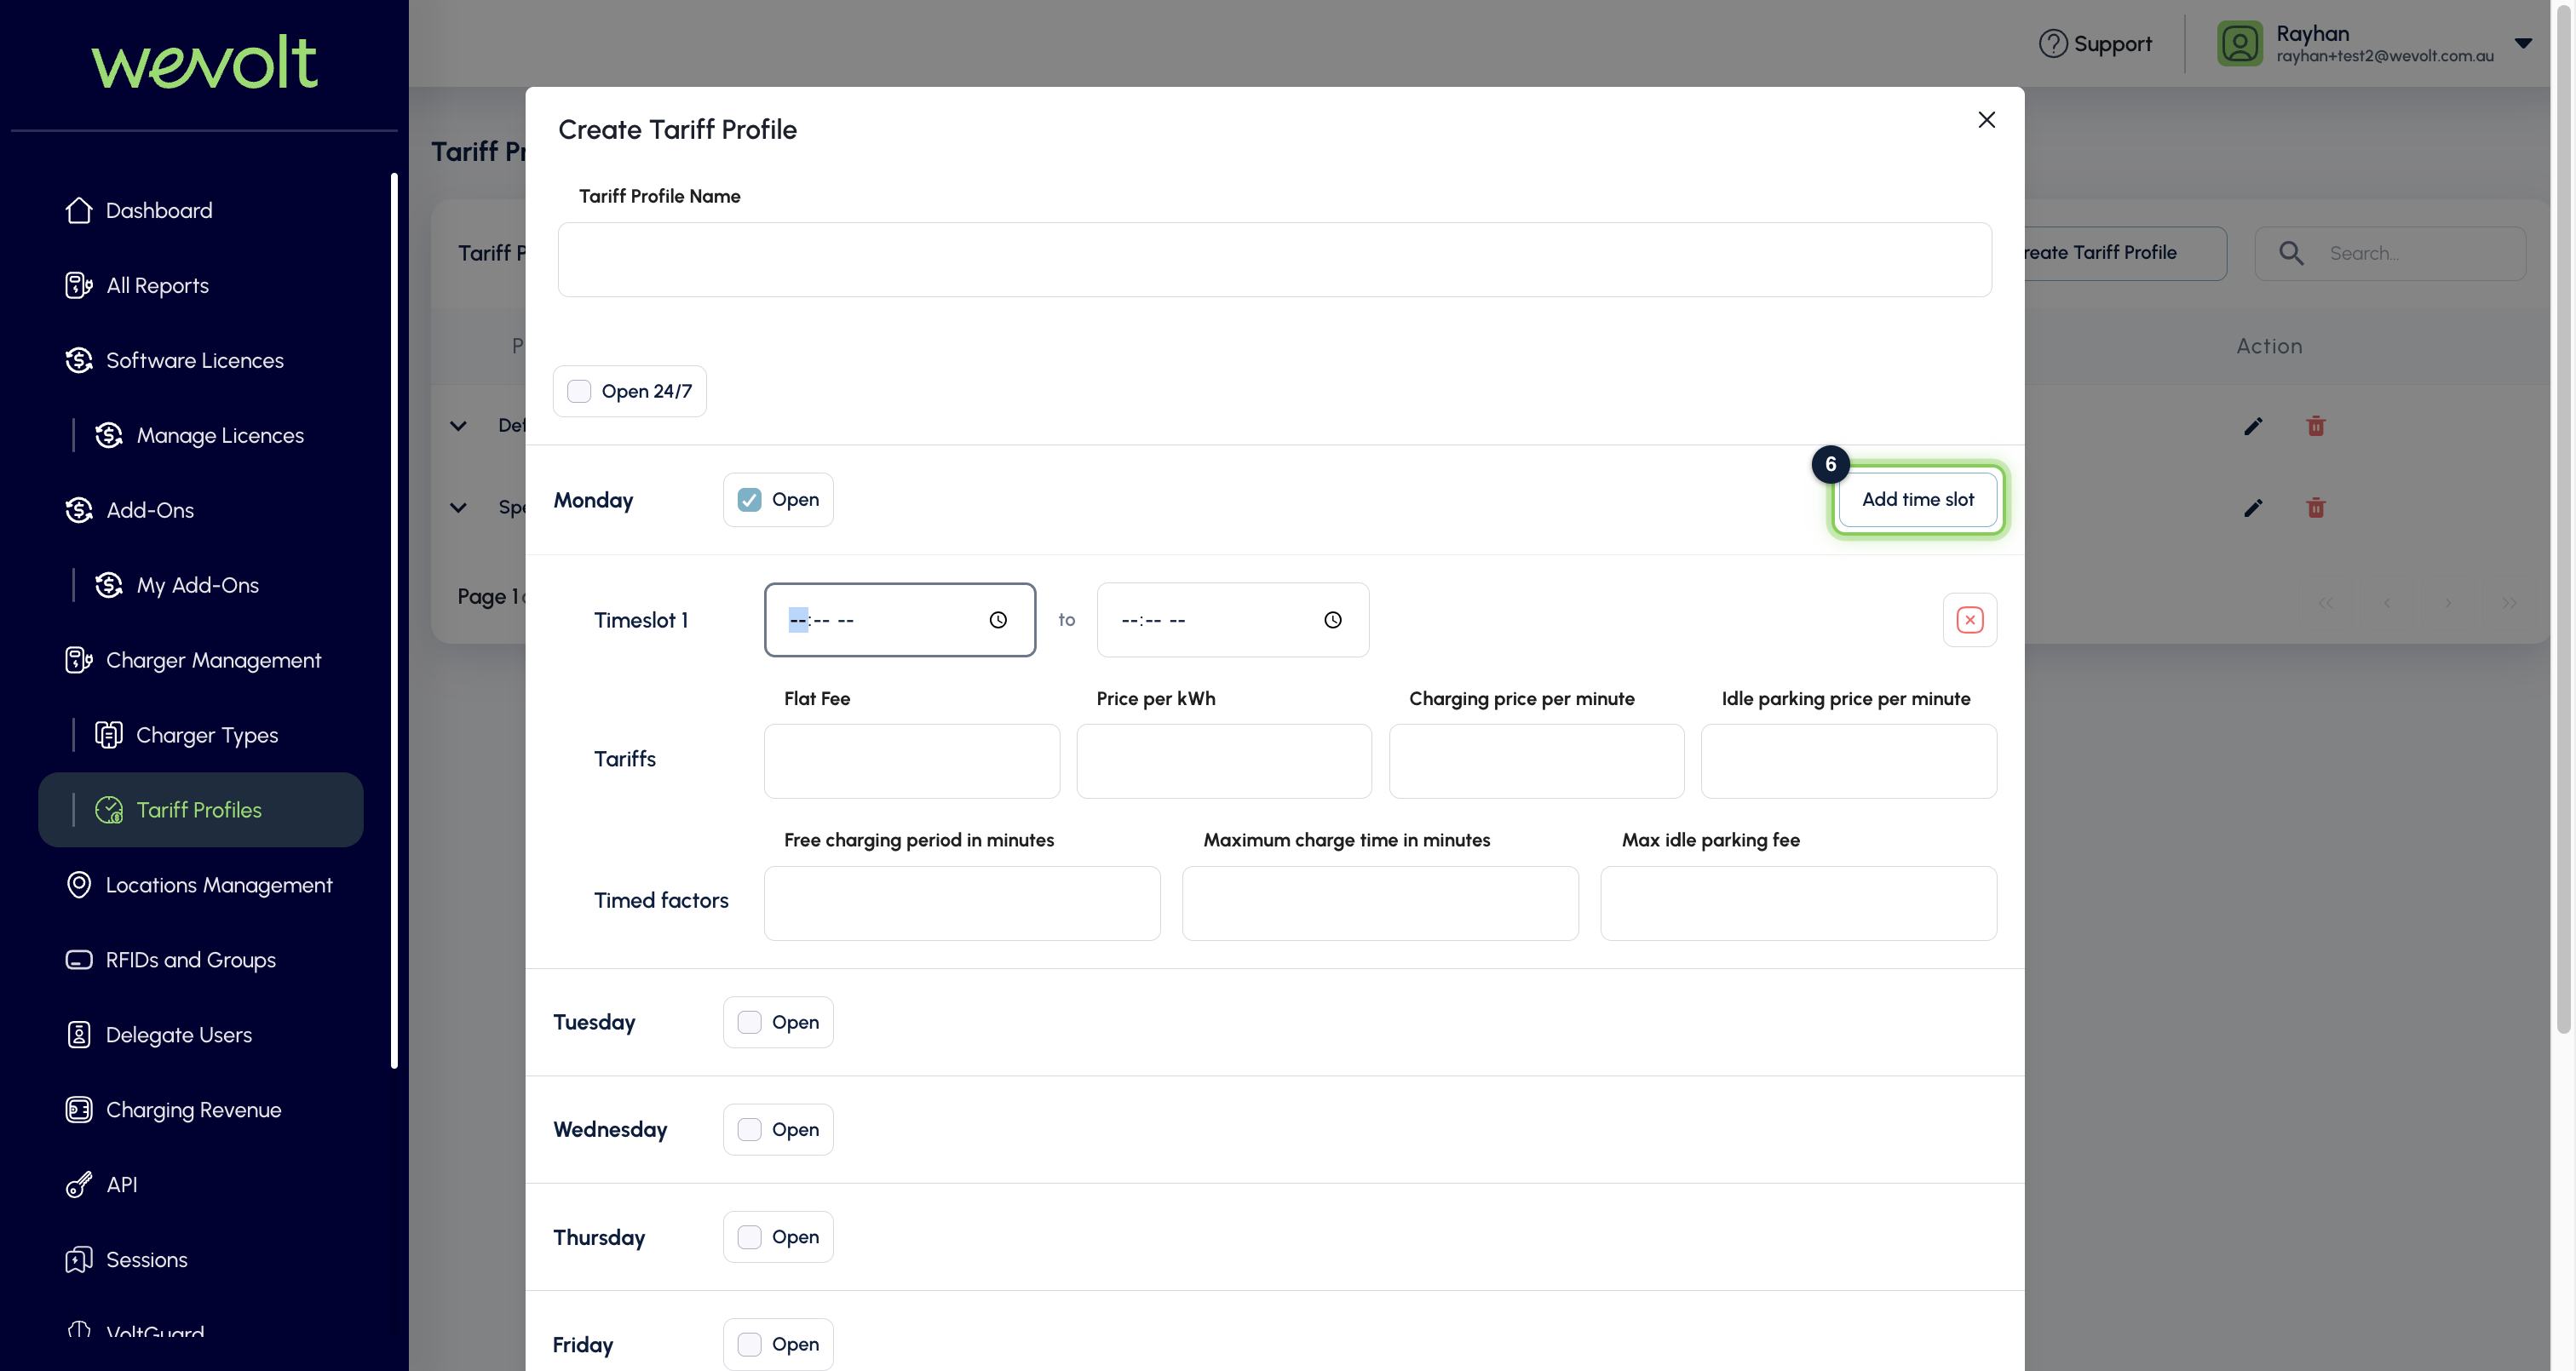Edit the second tariff profile pencil icon
The height and width of the screenshot is (1371, 2576).
pyautogui.click(x=2253, y=508)
